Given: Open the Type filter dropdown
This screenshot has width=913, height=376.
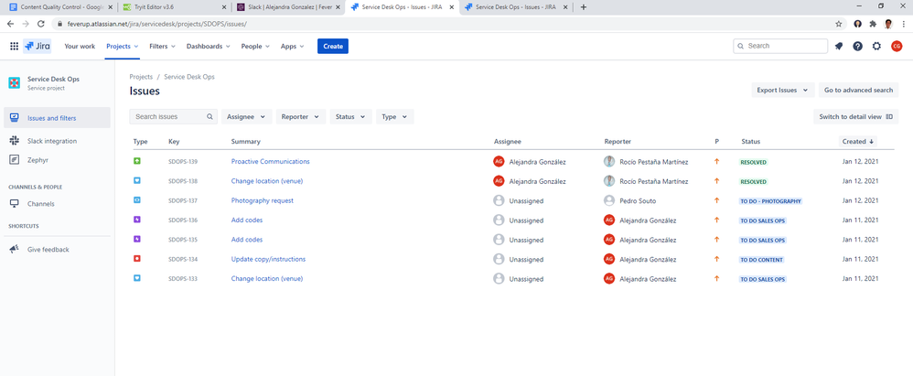Looking at the screenshot, I should coord(395,116).
